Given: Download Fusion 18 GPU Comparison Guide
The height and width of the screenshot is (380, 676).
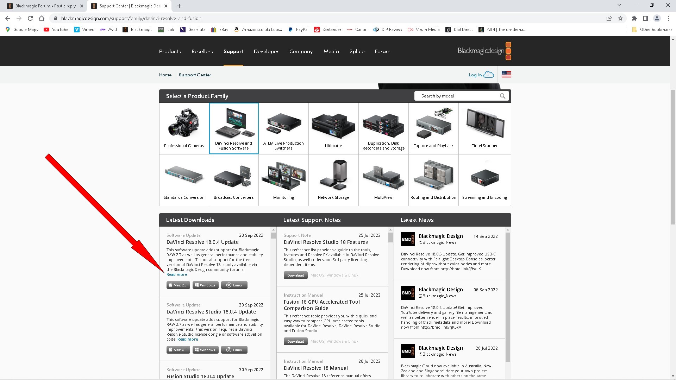Looking at the screenshot, I should pyautogui.click(x=296, y=341).
